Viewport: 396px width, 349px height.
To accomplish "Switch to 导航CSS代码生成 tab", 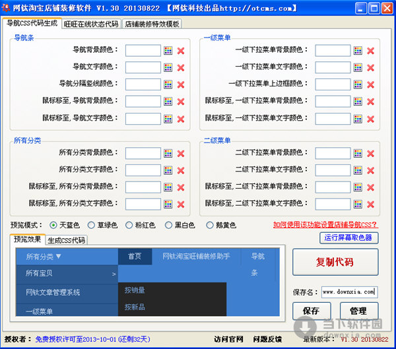I will (32, 23).
